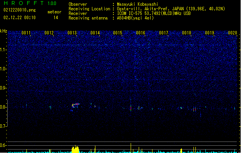Click the Ogata-vill. Akita-Pref. JAPAN location text
241x153 pixels.
click(x=171, y=9)
